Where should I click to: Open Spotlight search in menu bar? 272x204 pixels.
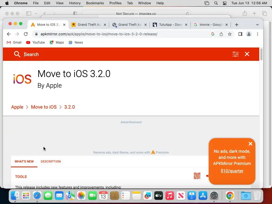216,3
